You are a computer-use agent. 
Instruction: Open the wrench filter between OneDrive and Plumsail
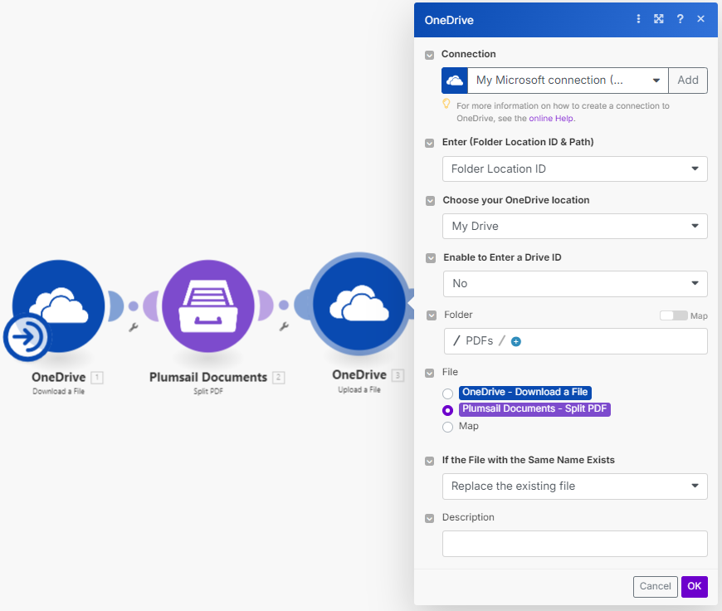point(134,327)
